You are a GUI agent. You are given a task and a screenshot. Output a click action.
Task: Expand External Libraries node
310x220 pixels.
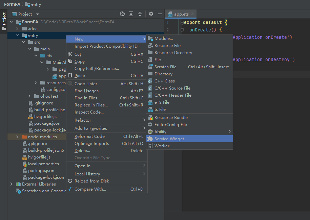(12, 184)
